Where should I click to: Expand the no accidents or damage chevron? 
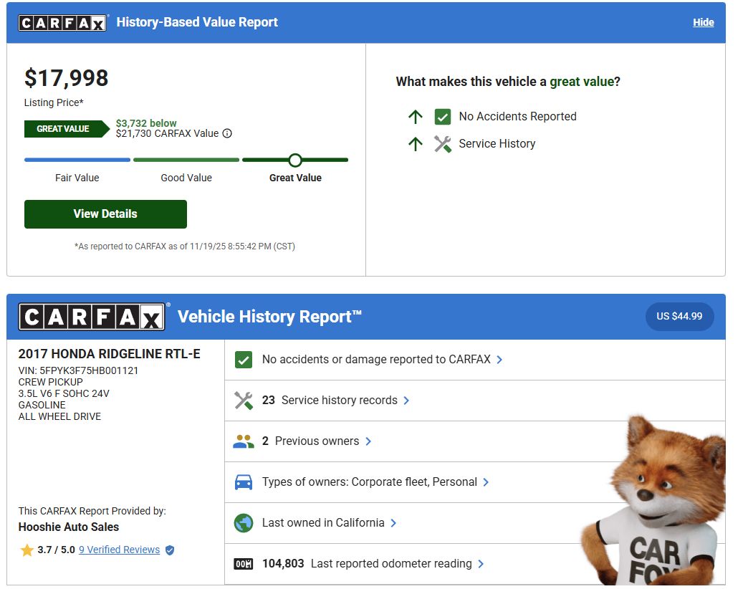pos(500,360)
